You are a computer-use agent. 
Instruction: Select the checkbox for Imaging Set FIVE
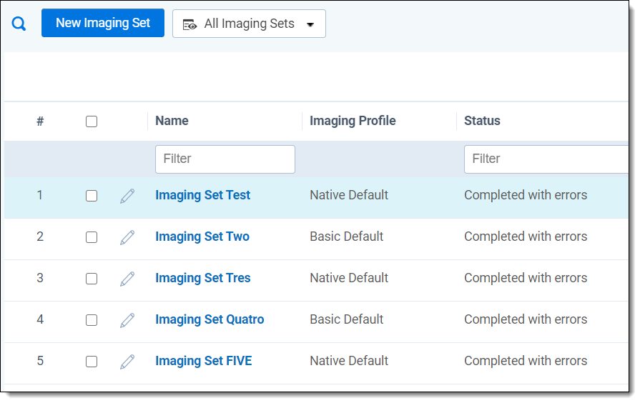pos(92,362)
